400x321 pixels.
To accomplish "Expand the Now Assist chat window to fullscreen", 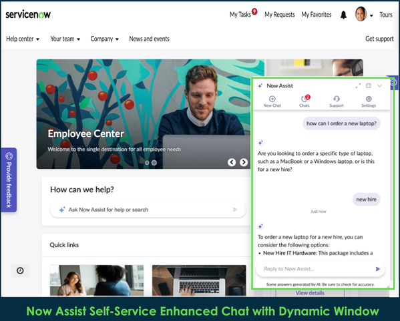I will [x=358, y=85].
